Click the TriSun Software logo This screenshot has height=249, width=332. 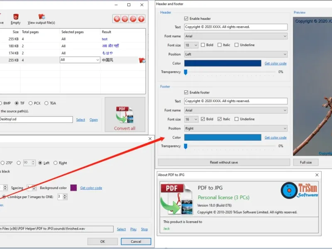tap(299, 190)
